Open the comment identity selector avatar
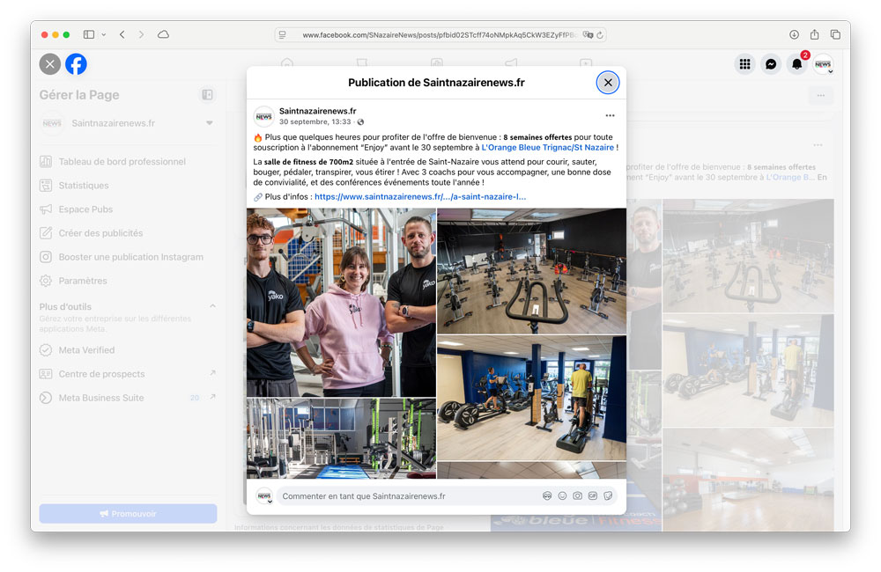Viewport: 881px width, 572px height. (264, 496)
